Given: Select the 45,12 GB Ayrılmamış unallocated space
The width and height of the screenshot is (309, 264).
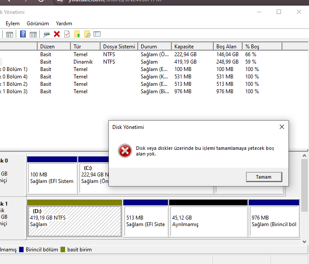Looking at the screenshot, I should point(208,219).
